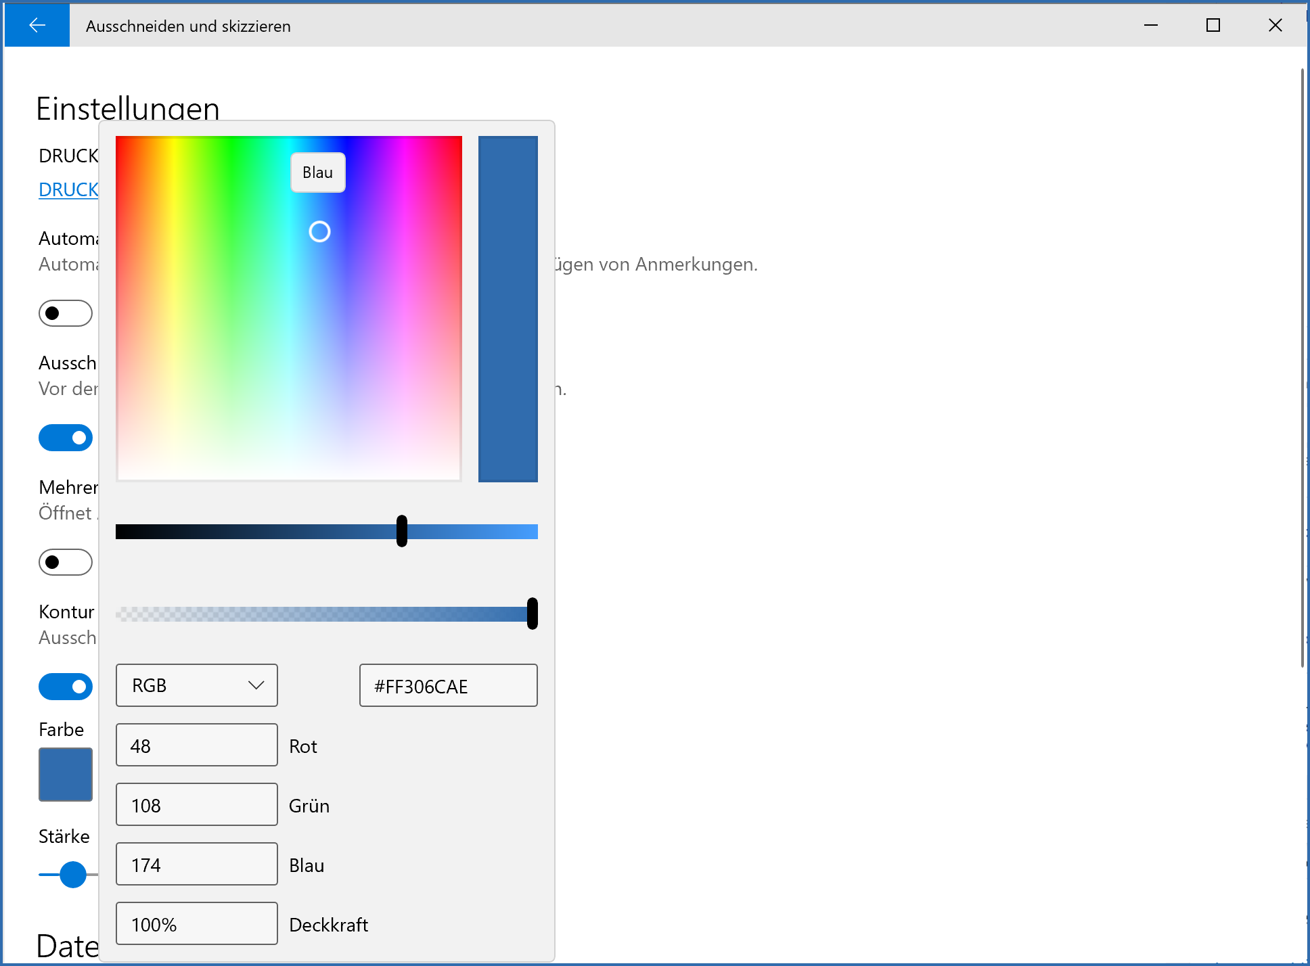Click the back arrow in the title bar
The image size is (1310, 966).
click(37, 25)
